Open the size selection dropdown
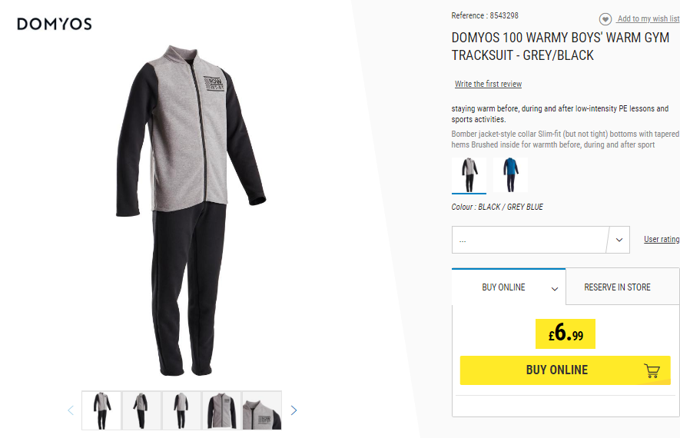The width and height of the screenshot is (680, 438). (x=540, y=240)
